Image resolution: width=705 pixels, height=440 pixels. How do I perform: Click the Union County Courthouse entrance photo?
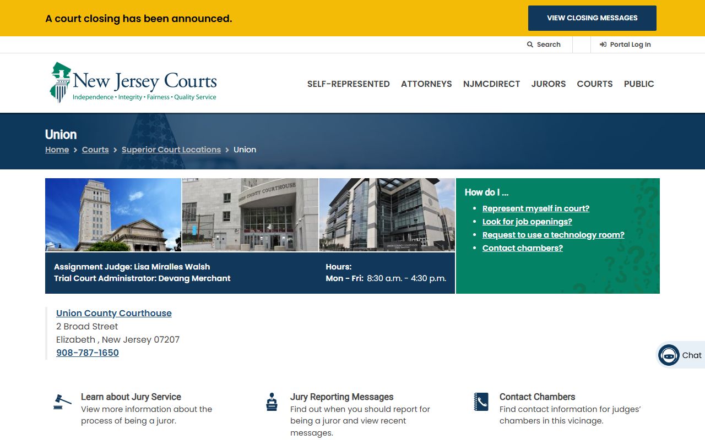[x=250, y=215]
